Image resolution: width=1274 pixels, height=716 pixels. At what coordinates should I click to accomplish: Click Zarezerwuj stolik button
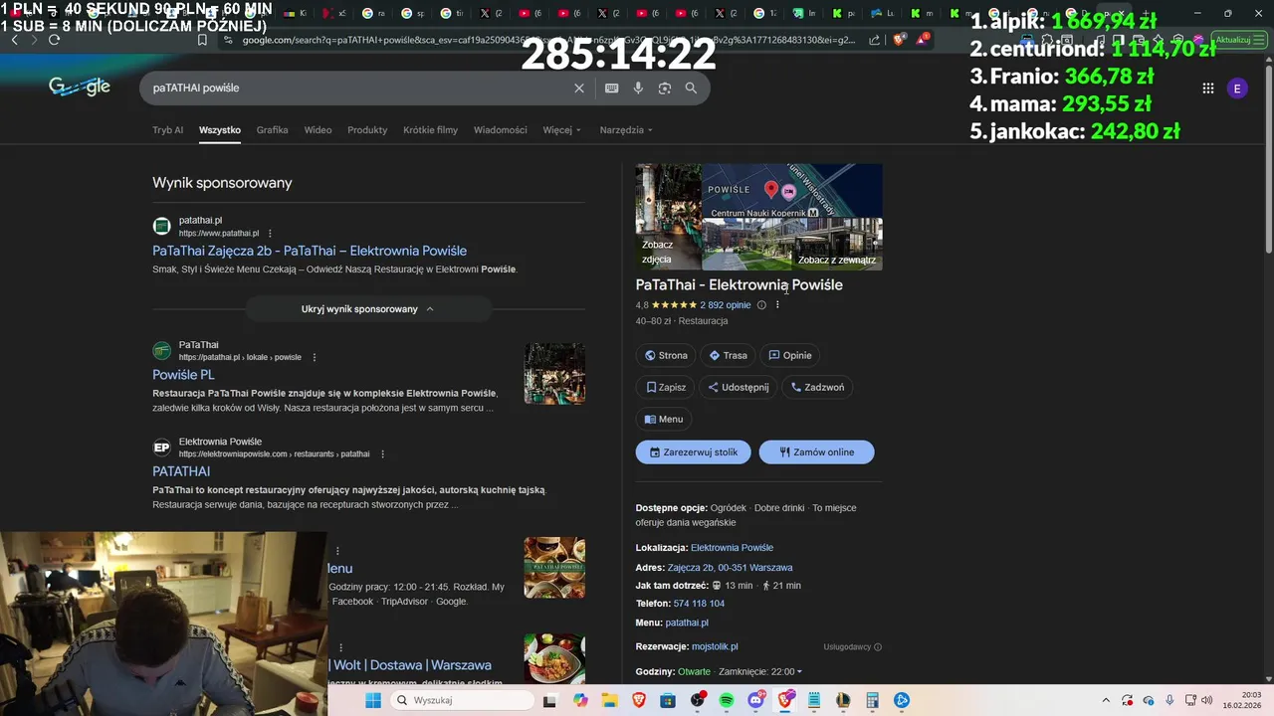694,451
